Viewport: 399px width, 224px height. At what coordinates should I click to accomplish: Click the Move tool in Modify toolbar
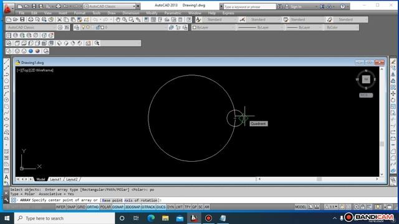click(x=393, y=94)
